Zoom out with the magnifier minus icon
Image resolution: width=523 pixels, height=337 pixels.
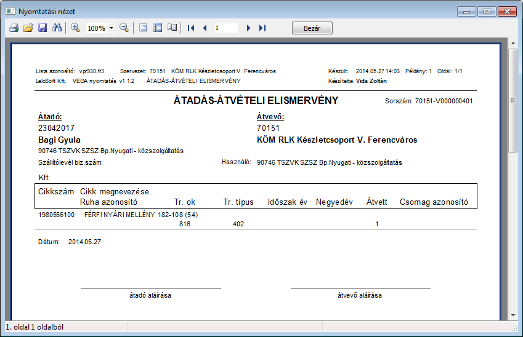tap(124, 28)
